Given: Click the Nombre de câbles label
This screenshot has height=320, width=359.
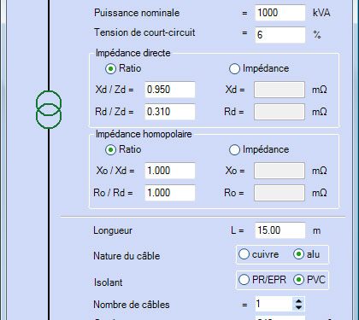Looking at the screenshot, I should point(132,305).
